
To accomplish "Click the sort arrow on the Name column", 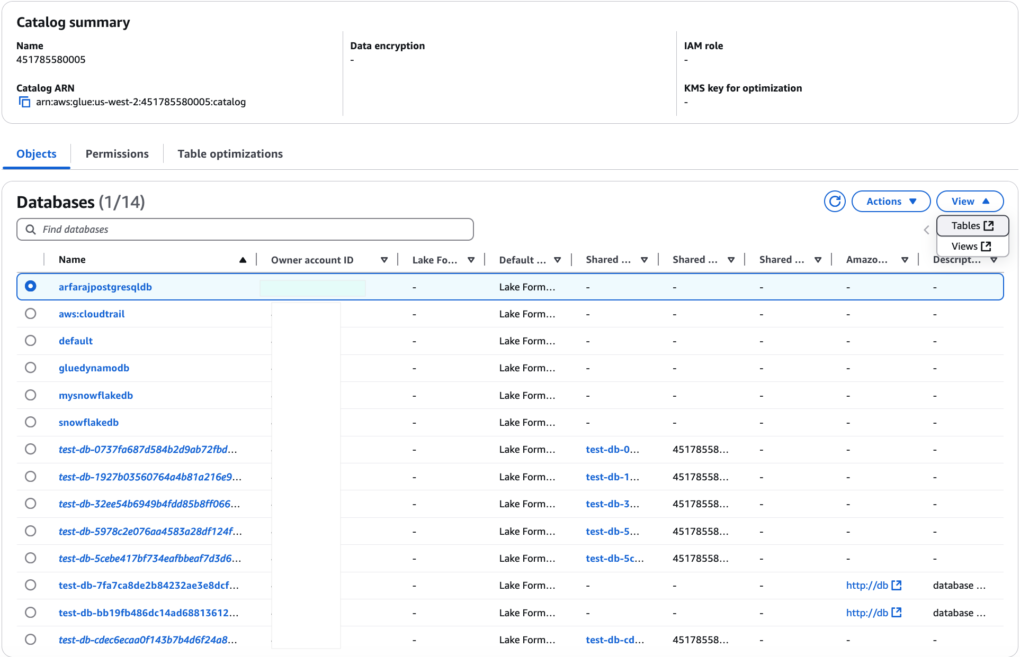I will [243, 259].
